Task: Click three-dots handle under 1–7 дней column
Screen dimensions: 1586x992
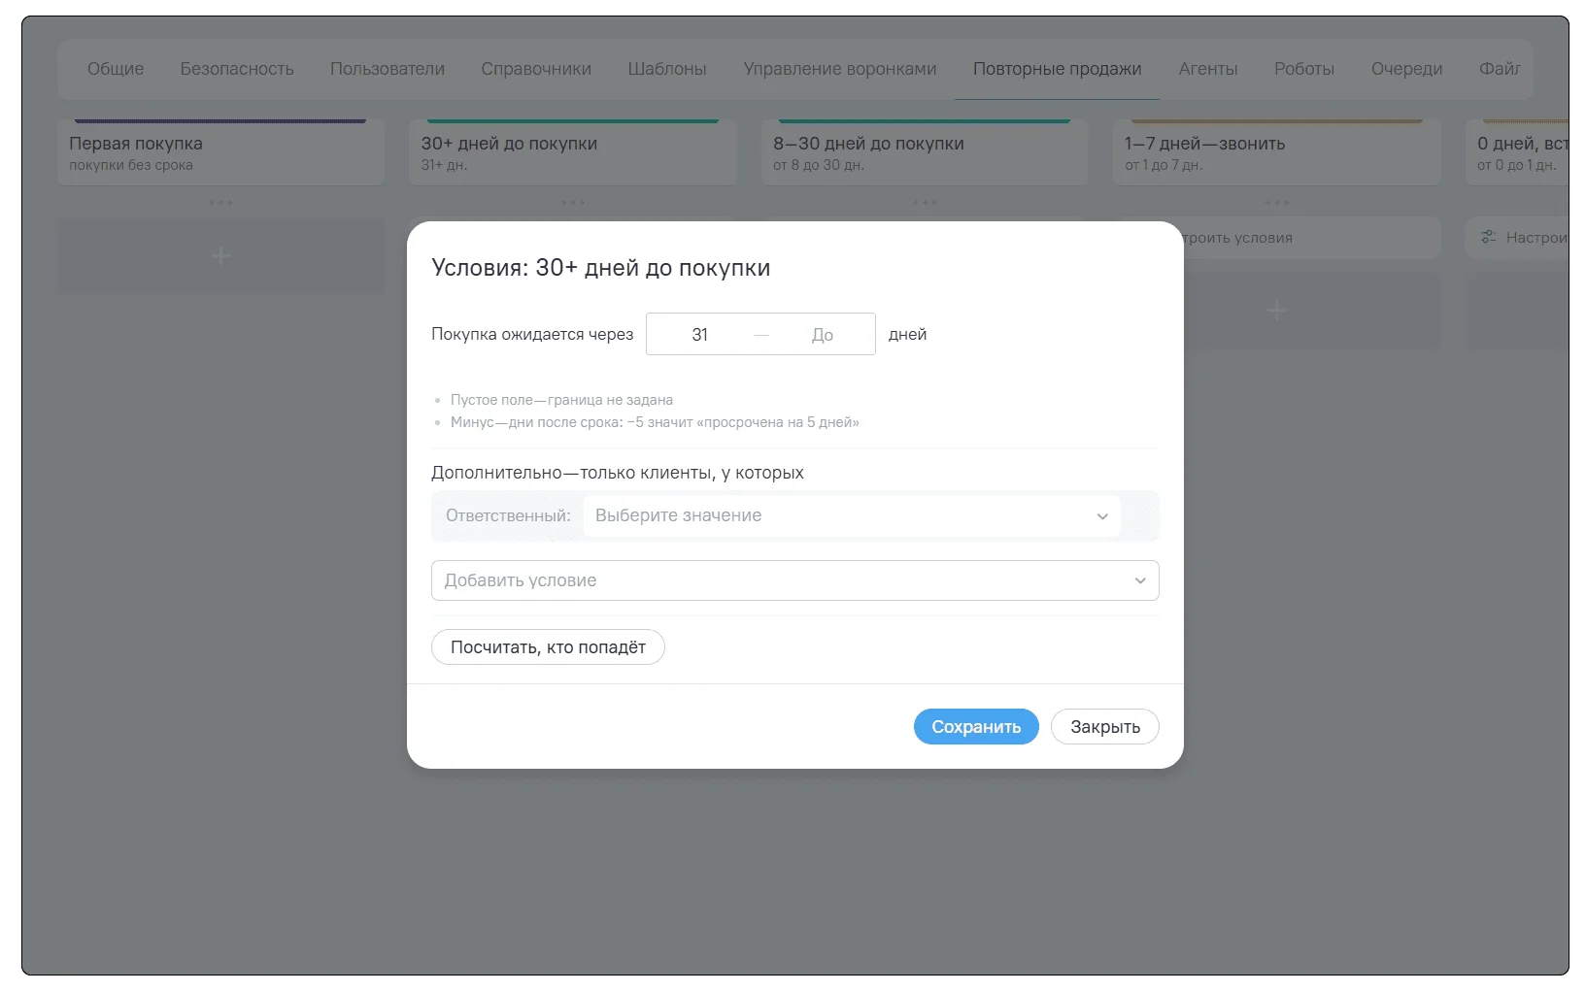Action: click(x=1277, y=203)
